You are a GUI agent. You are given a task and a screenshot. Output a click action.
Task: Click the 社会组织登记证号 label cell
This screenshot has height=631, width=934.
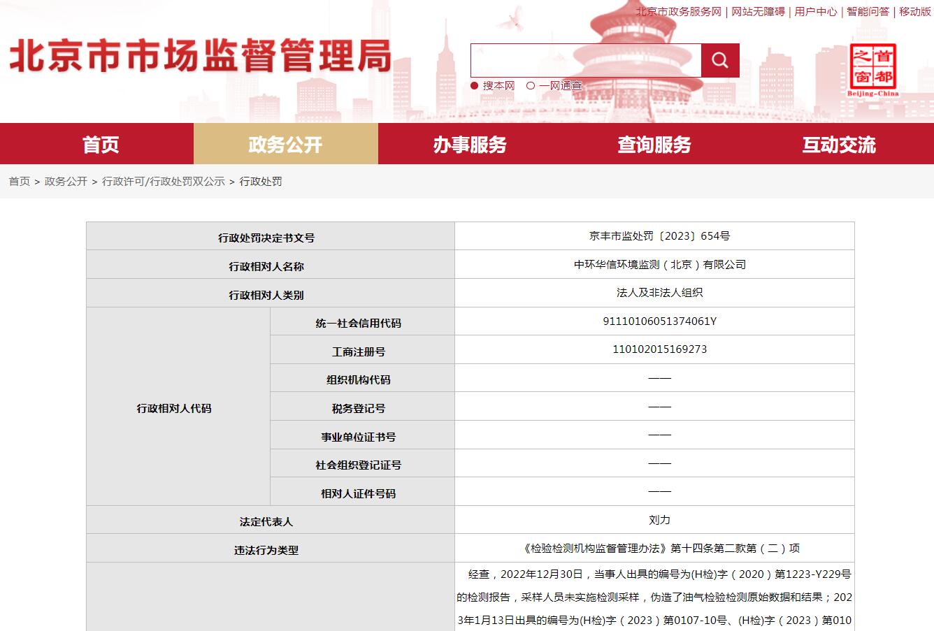pos(362,463)
